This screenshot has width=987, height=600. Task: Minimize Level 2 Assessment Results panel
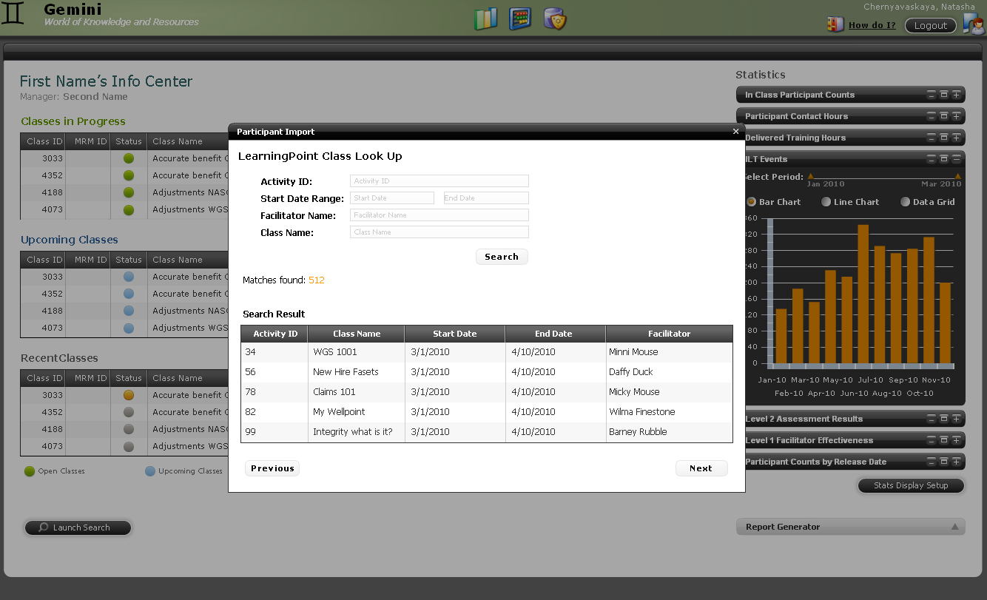coord(932,419)
